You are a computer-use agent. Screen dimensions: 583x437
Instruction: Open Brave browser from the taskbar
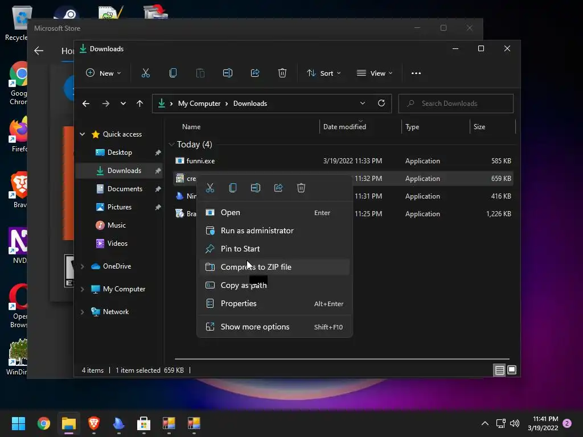point(94,423)
